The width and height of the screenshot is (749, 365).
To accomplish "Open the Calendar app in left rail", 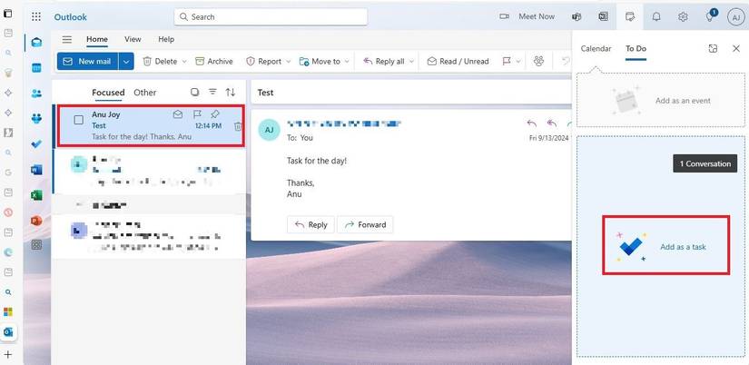I will 37,68.
